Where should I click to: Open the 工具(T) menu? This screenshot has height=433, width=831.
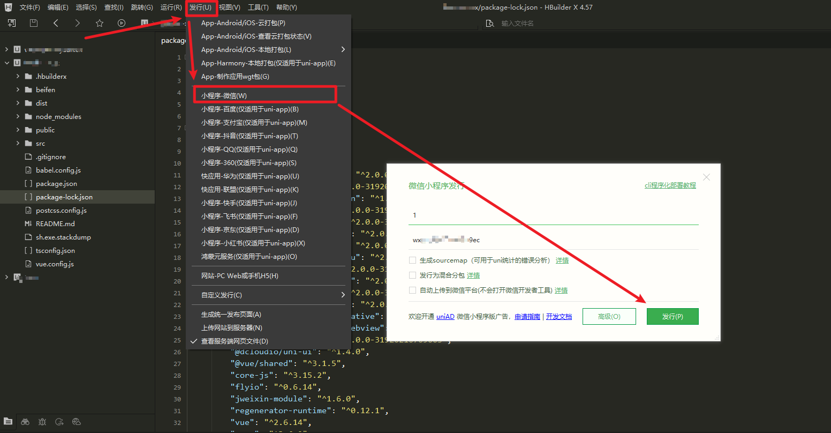coord(258,8)
